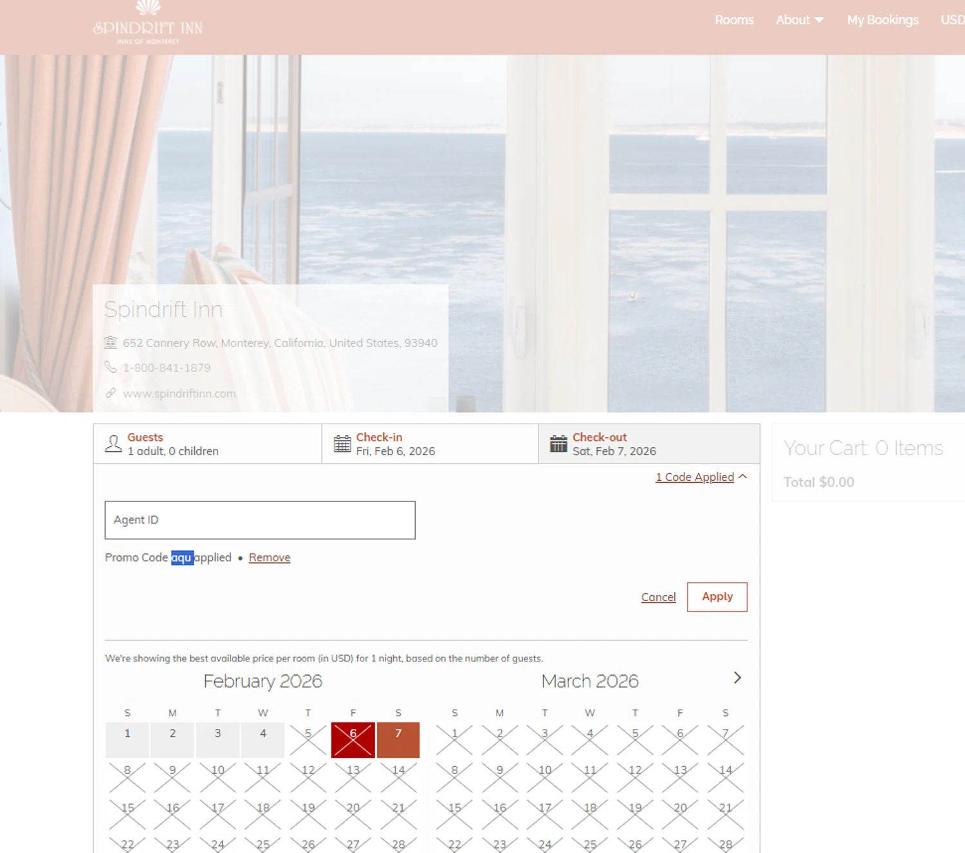Open the Guests selector

point(207,444)
